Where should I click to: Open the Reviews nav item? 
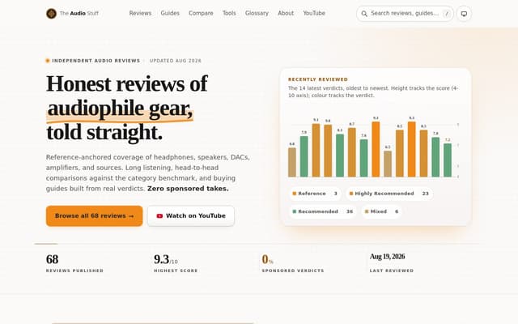click(x=140, y=13)
